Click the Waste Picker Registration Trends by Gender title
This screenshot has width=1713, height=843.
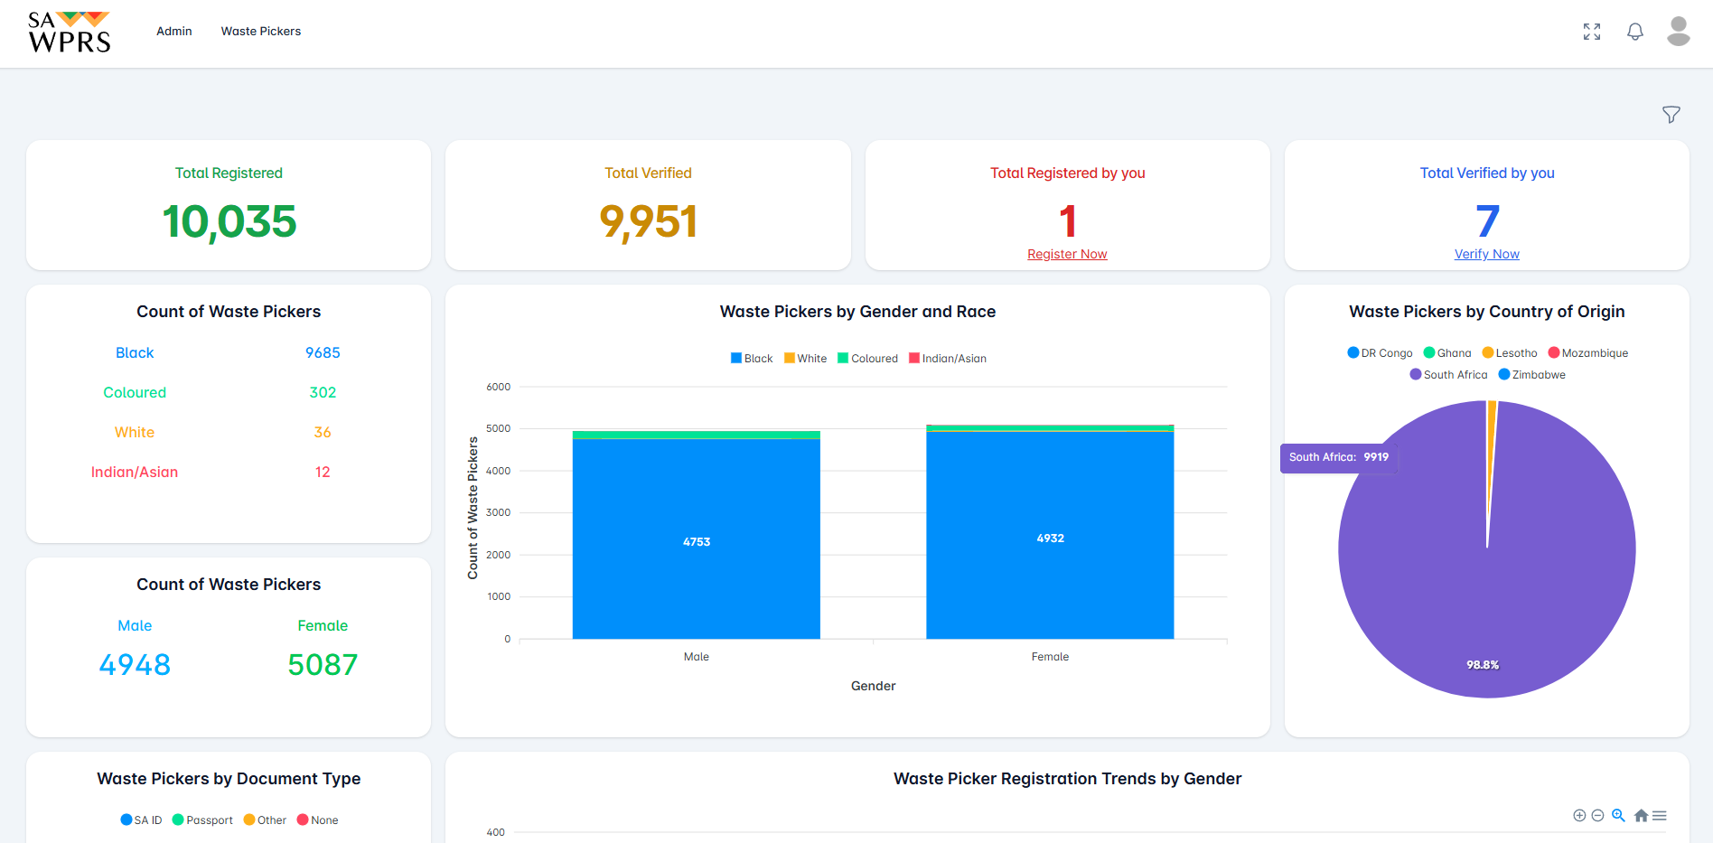point(1068,779)
